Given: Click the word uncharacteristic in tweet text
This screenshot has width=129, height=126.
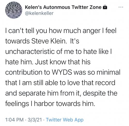Looking at the screenshot, I should tap(30, 51).
